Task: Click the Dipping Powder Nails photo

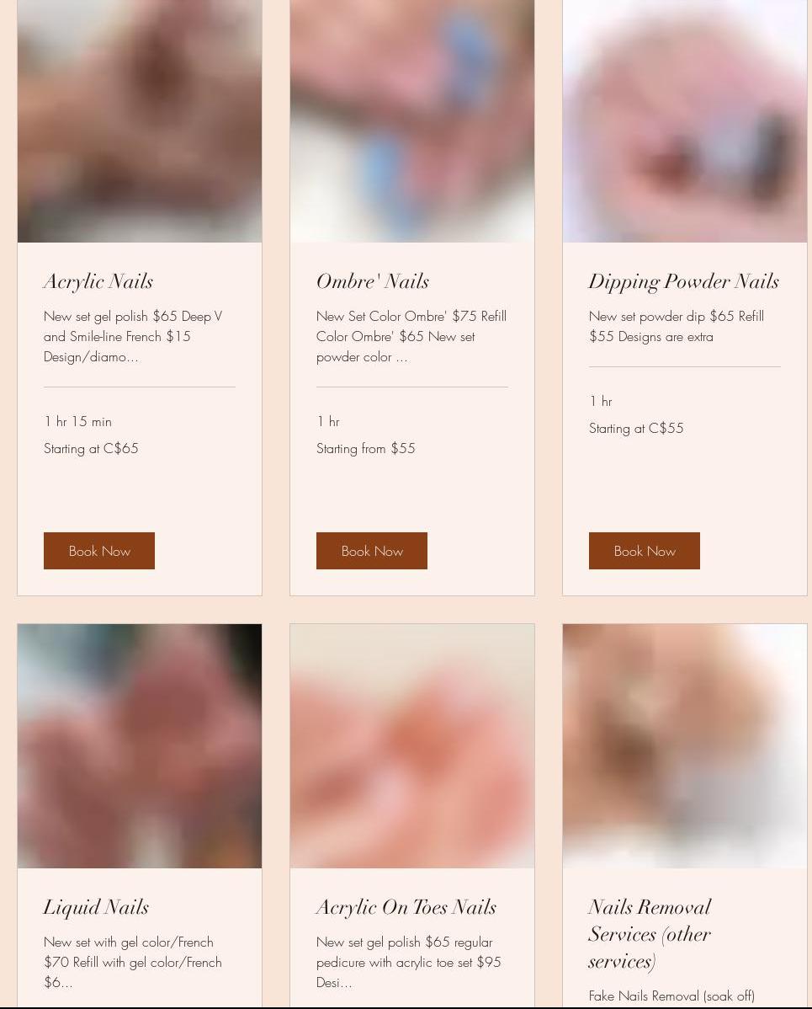Action: coord(685,121)
